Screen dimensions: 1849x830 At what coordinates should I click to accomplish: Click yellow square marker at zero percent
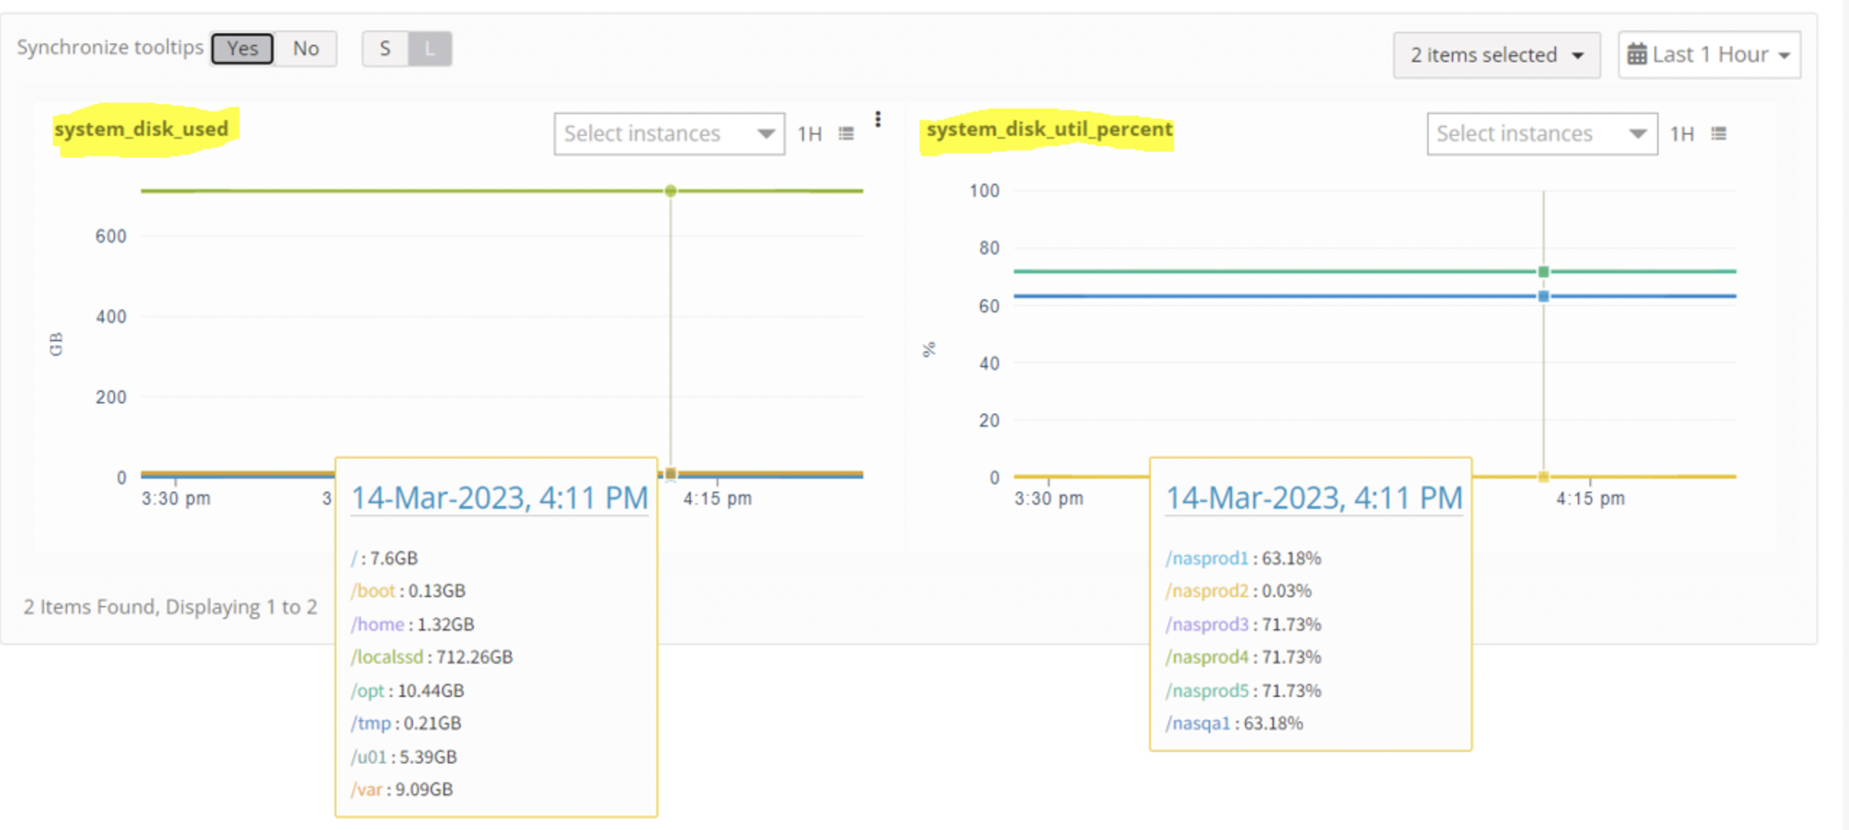pos(1543,476)
